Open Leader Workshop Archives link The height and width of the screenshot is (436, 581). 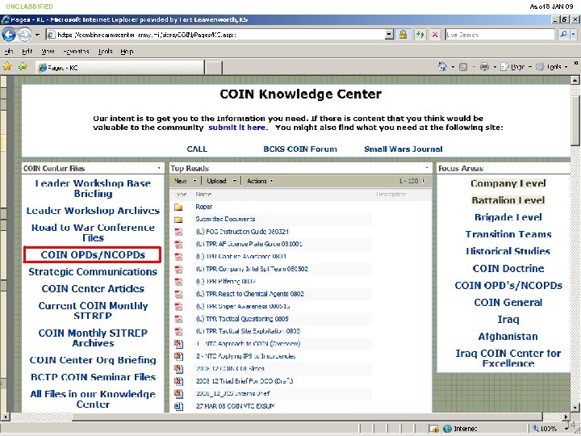[93, 211]
